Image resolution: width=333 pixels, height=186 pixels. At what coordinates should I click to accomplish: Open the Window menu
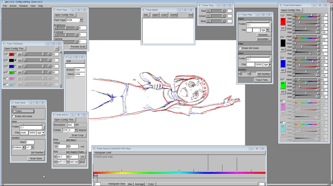pos(23,6)
